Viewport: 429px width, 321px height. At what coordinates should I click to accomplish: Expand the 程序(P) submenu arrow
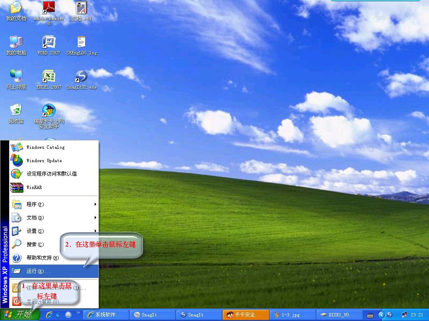point(95,204)
